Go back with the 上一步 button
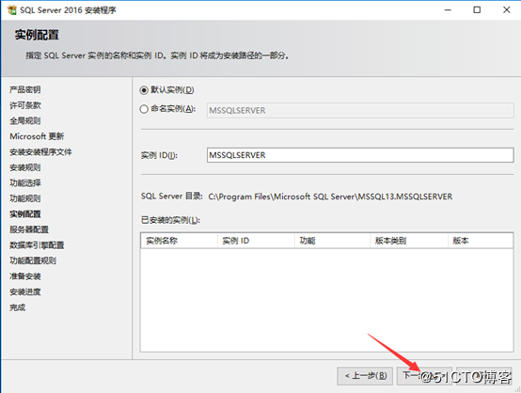521x393 pixels. [365, 376]
